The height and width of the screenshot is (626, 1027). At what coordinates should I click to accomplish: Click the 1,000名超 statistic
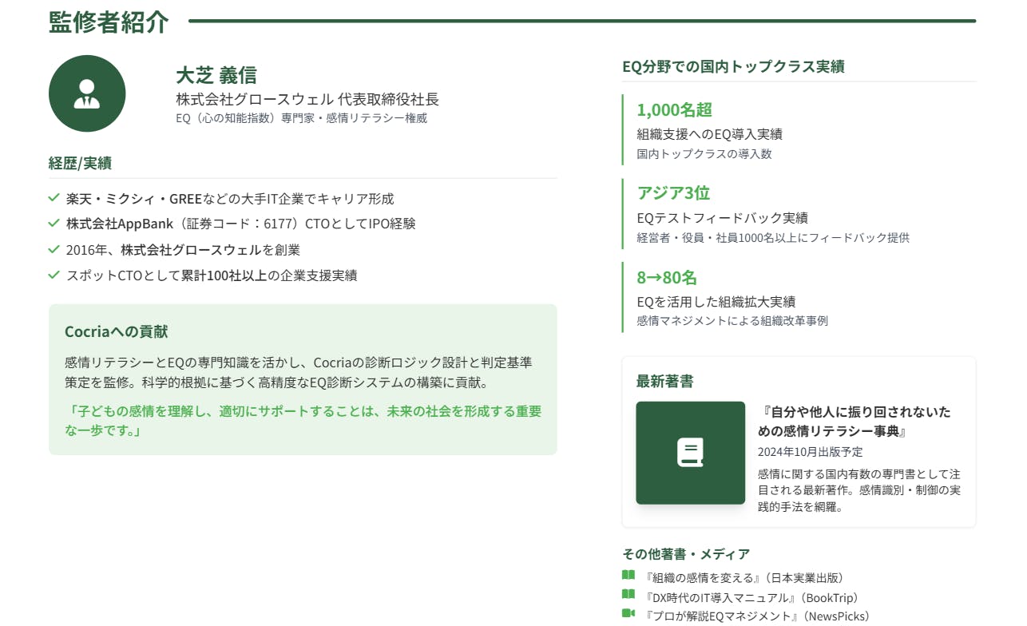(674, 110)
